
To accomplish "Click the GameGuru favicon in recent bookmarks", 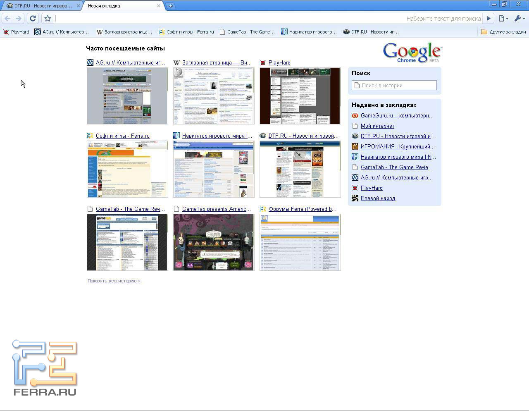I will tap(355, 115).
